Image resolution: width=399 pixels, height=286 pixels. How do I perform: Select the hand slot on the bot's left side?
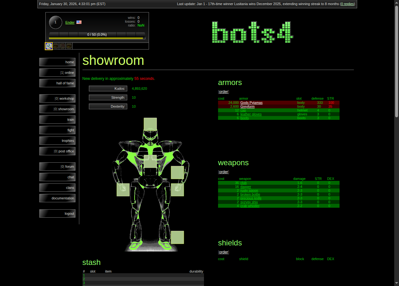pyautogui.click(x=123, y=189)
